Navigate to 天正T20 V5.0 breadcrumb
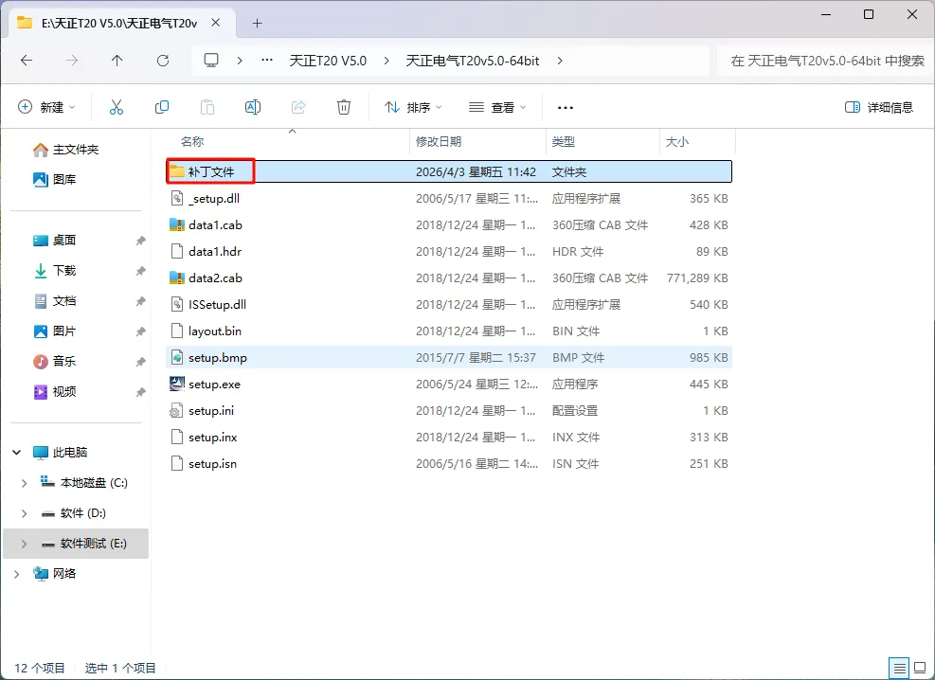This screenshot has width=935, height=680. (328, 61)
